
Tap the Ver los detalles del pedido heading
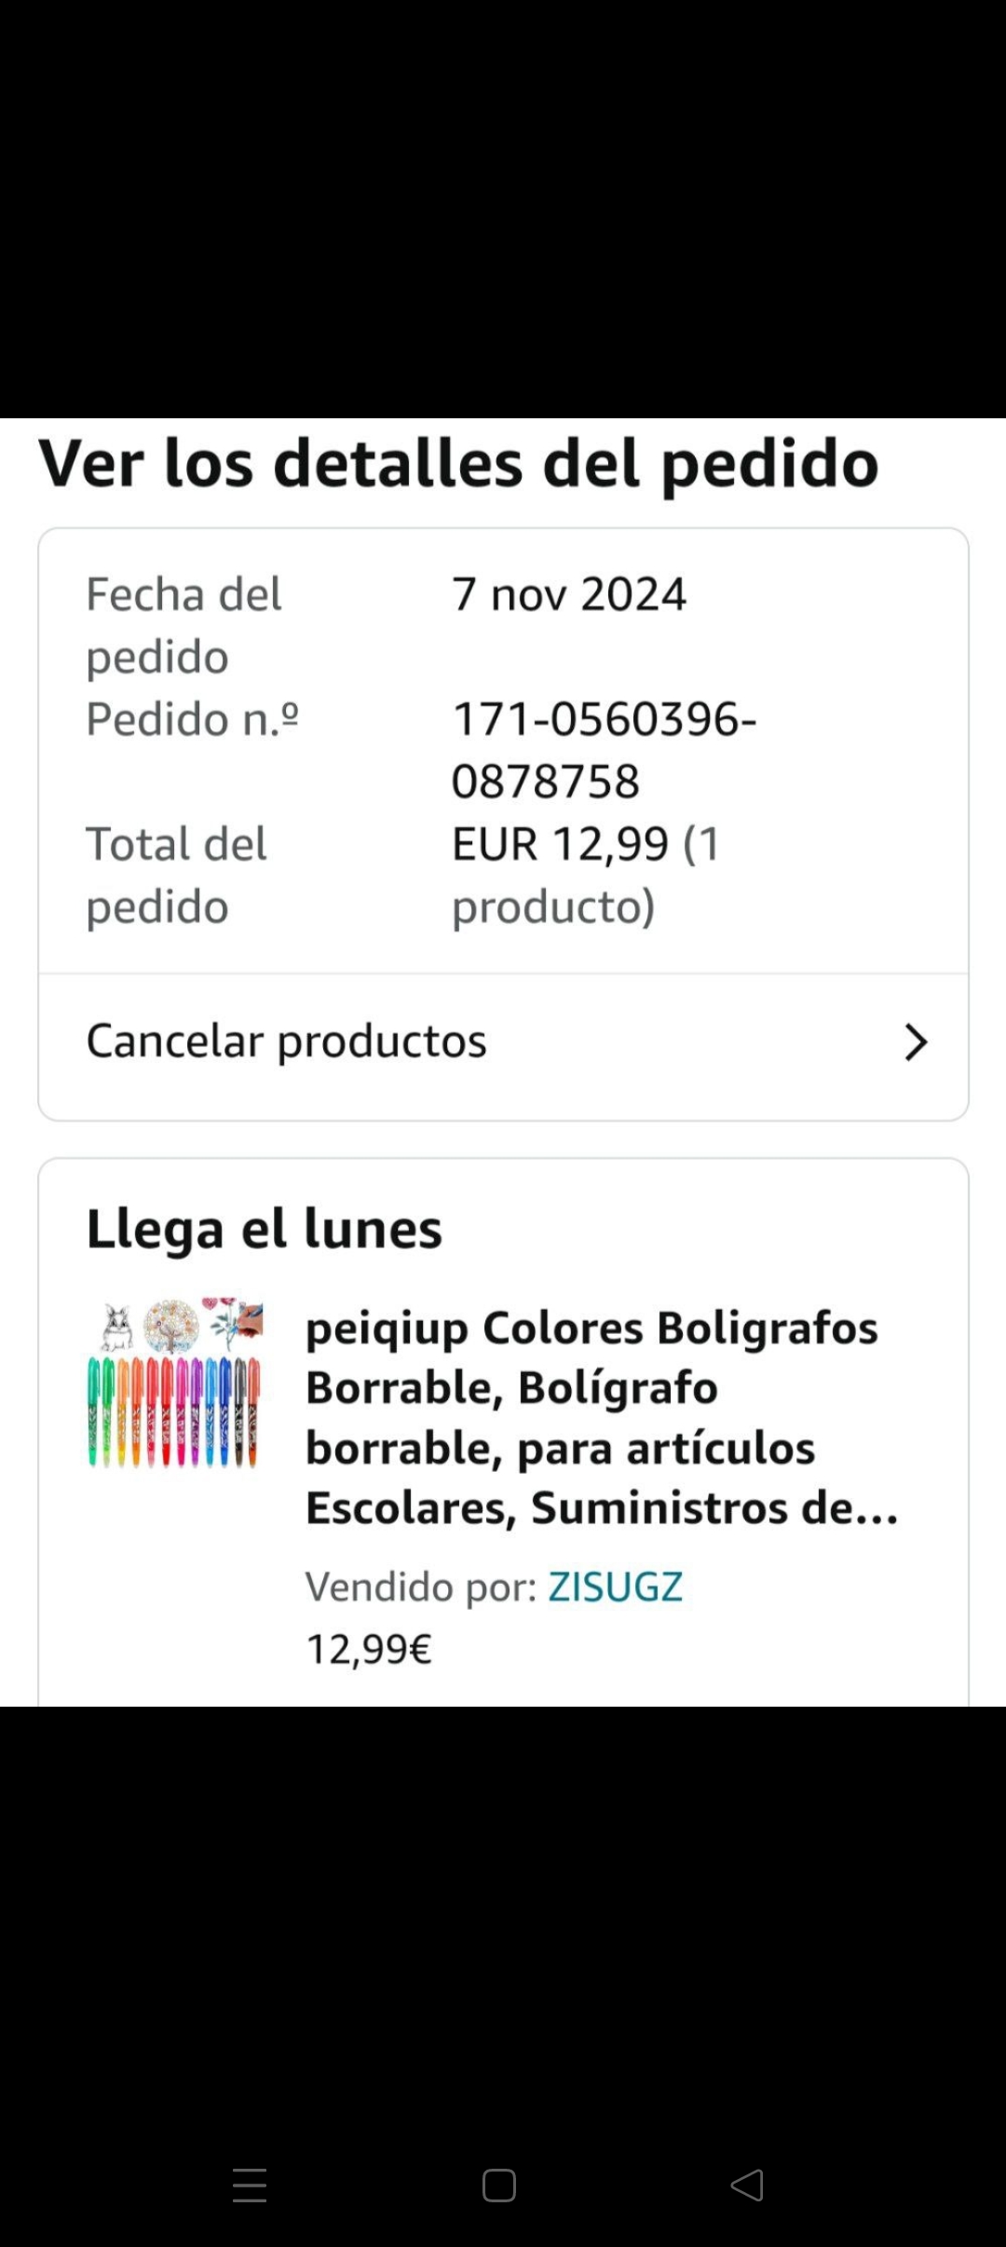click(x=458, y=464)
